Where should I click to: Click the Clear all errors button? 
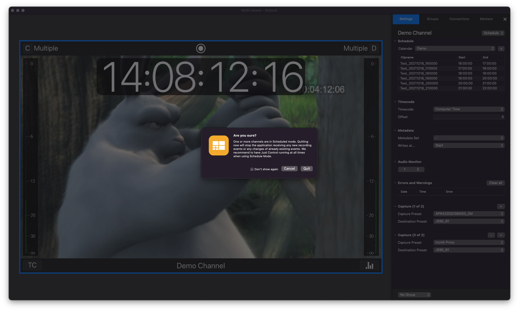[496, 183]
